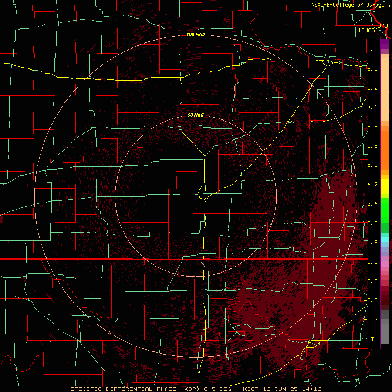Click the purple top of the color bar
Image resolution: width=392 pixels, height=392 pixels.
[385, 44]
